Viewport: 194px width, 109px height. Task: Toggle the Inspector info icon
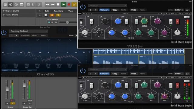pyautogui.click(x=11, y=5)
